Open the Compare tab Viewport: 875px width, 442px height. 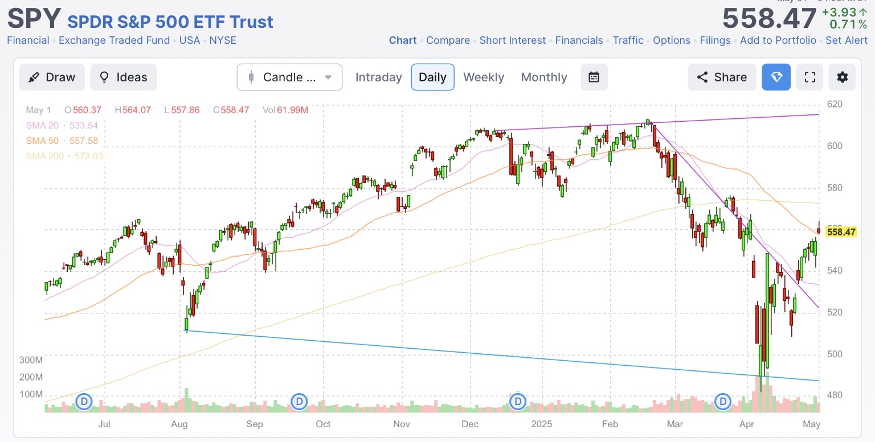tap(448, 40)
